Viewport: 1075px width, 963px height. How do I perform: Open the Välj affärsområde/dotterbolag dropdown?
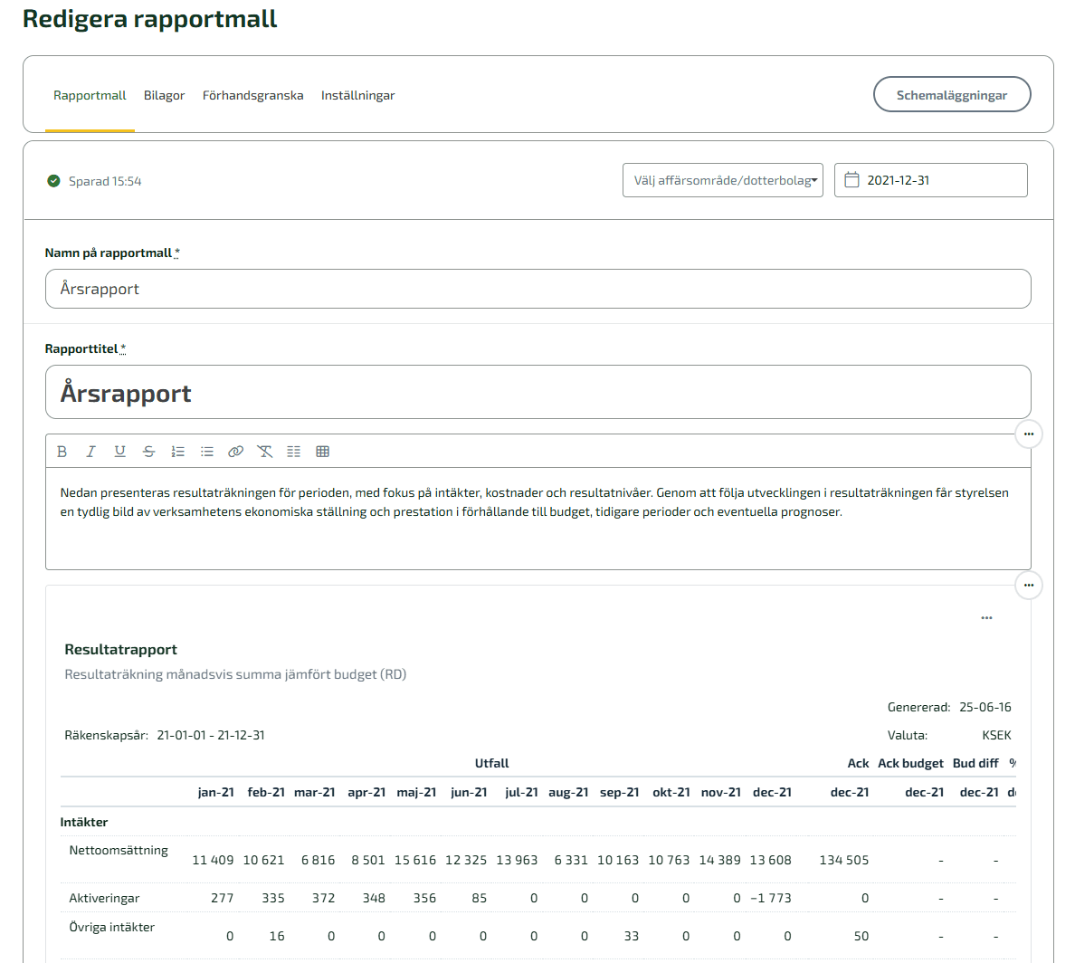click(723, 180)
